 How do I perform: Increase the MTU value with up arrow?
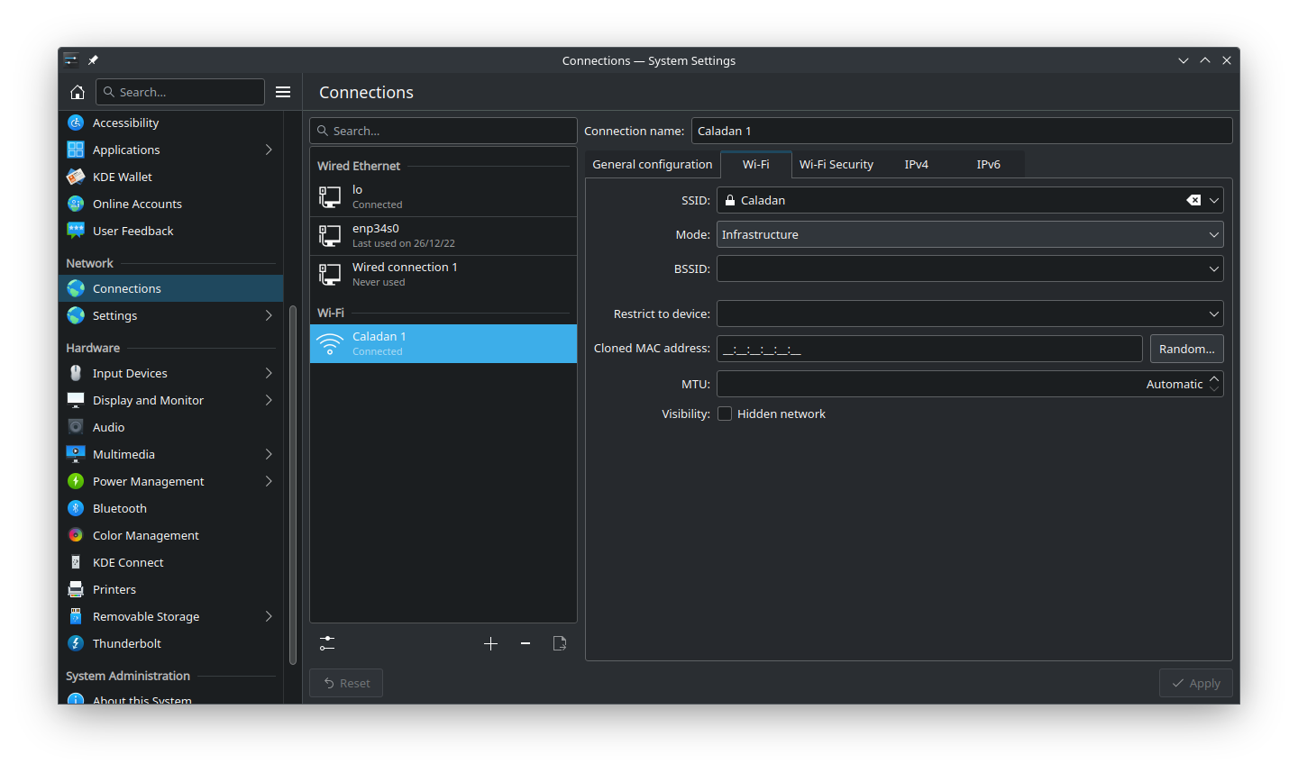1214,378
